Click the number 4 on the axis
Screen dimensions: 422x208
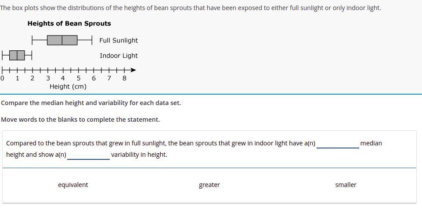(63, 78)
